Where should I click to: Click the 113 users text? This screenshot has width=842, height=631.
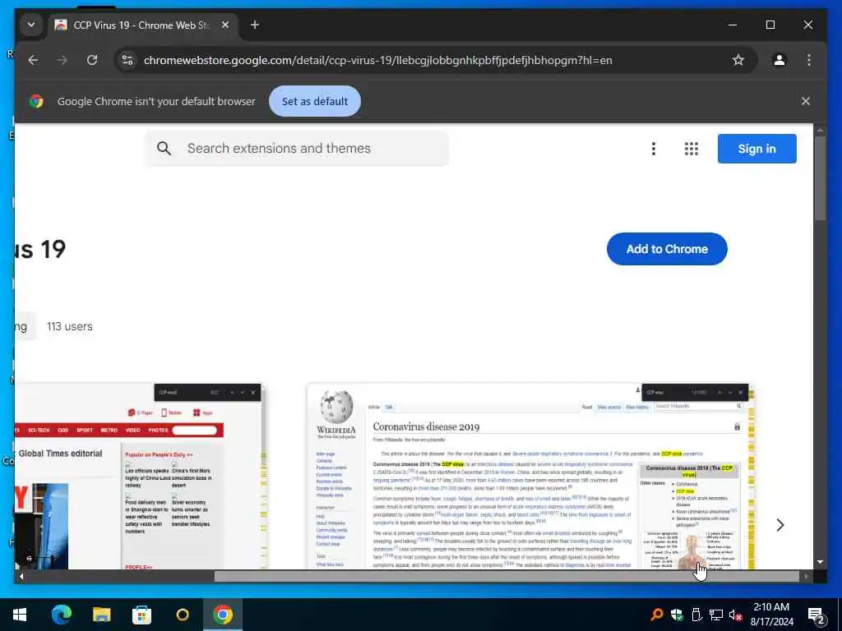coord(69,326)
